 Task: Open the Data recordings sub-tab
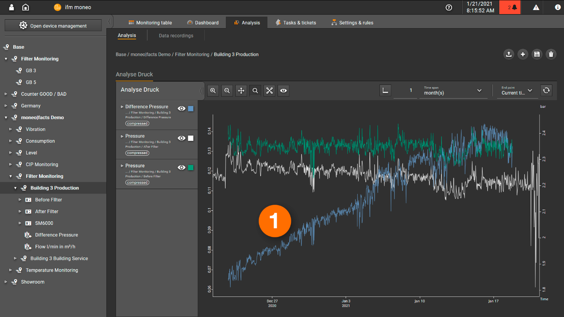pos(176,36)
